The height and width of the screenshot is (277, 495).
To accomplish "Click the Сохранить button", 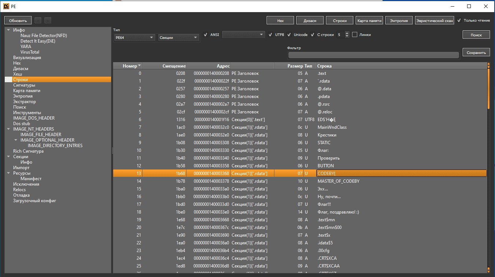I will click(476, 52).
